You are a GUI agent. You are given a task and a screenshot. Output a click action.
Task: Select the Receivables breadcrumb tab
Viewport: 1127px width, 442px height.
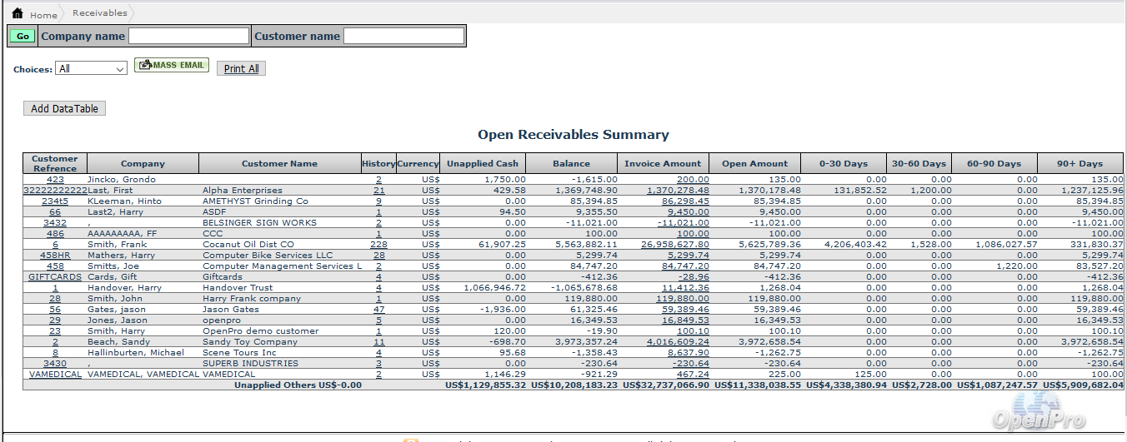[100, 13]
